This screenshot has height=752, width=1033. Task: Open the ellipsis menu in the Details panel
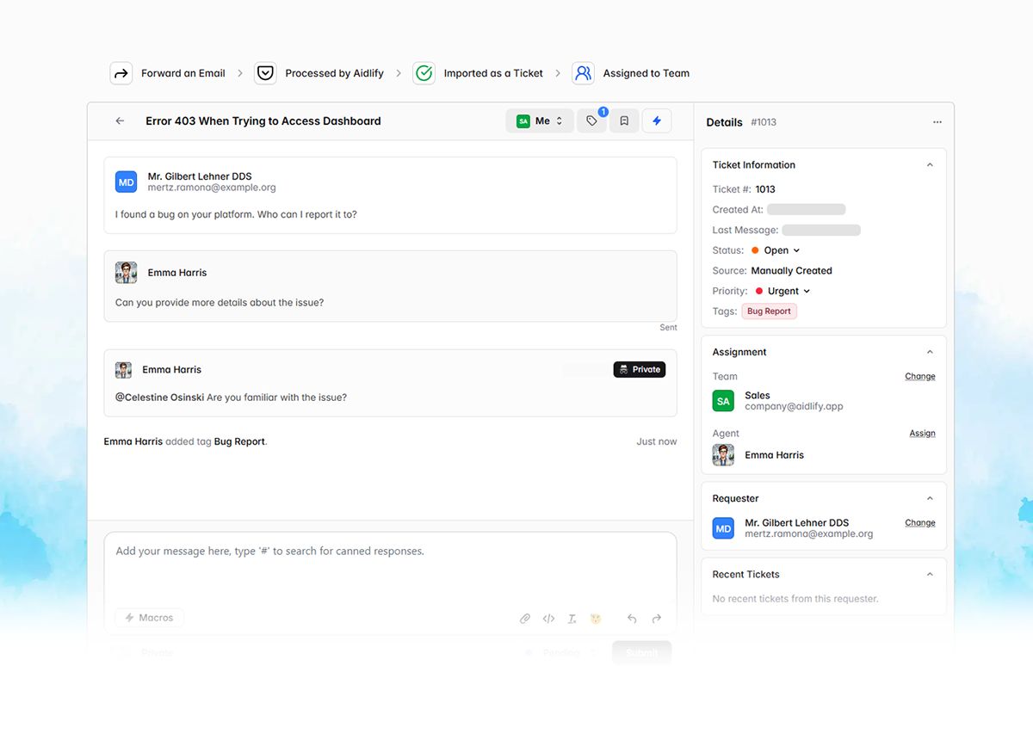point(937,121)
